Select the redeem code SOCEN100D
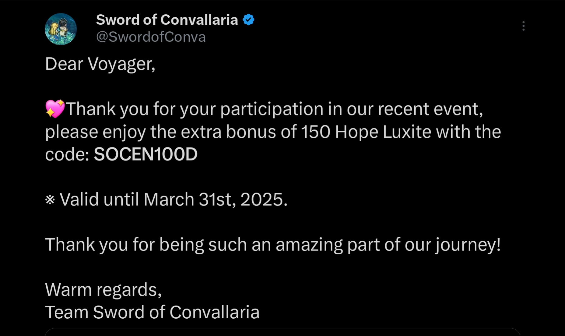The width and height of the screenshot is (565, 336). (x=146, y=154)
